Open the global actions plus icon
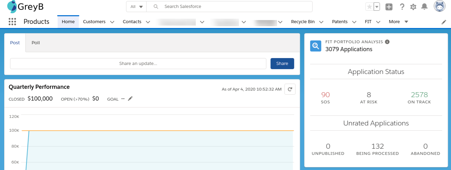Viewport: 451px width, 170px height. tap(389, 7)
